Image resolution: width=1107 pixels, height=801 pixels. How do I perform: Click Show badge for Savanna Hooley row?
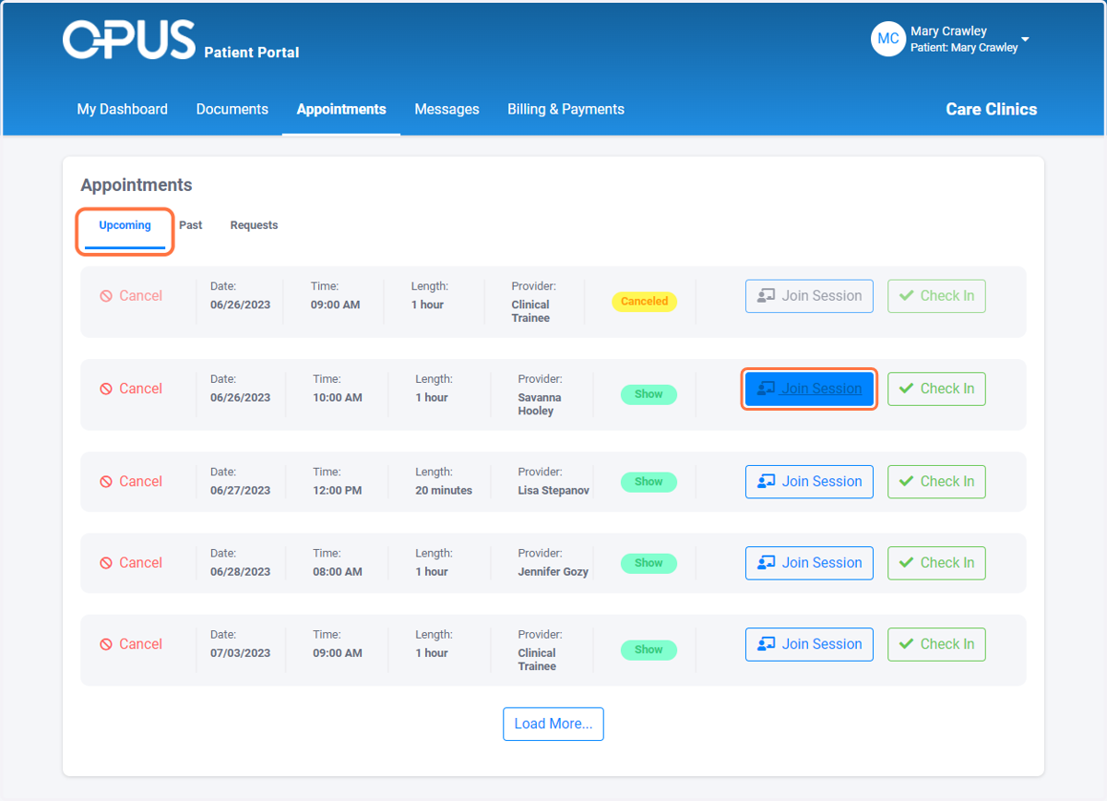649,394
